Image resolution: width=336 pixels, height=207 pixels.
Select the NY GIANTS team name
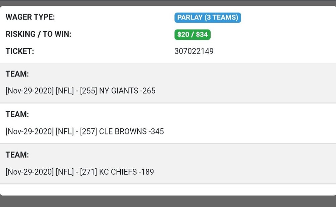119,91
